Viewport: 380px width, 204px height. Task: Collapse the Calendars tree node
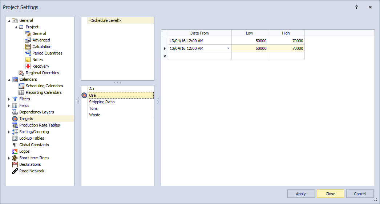coord(9,79)
